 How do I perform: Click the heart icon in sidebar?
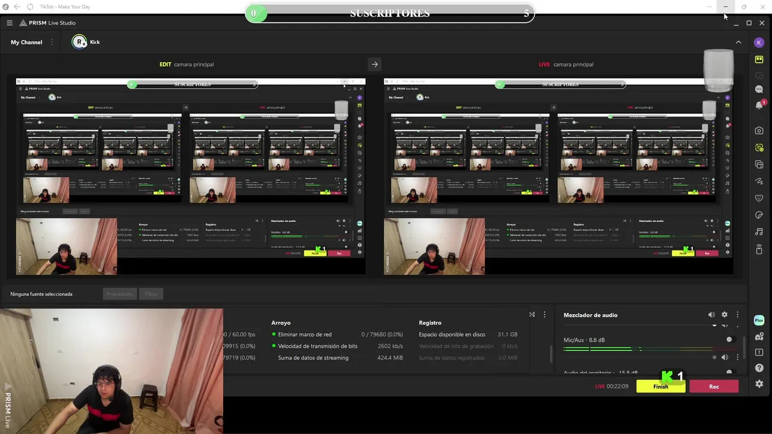coord(759,198)
